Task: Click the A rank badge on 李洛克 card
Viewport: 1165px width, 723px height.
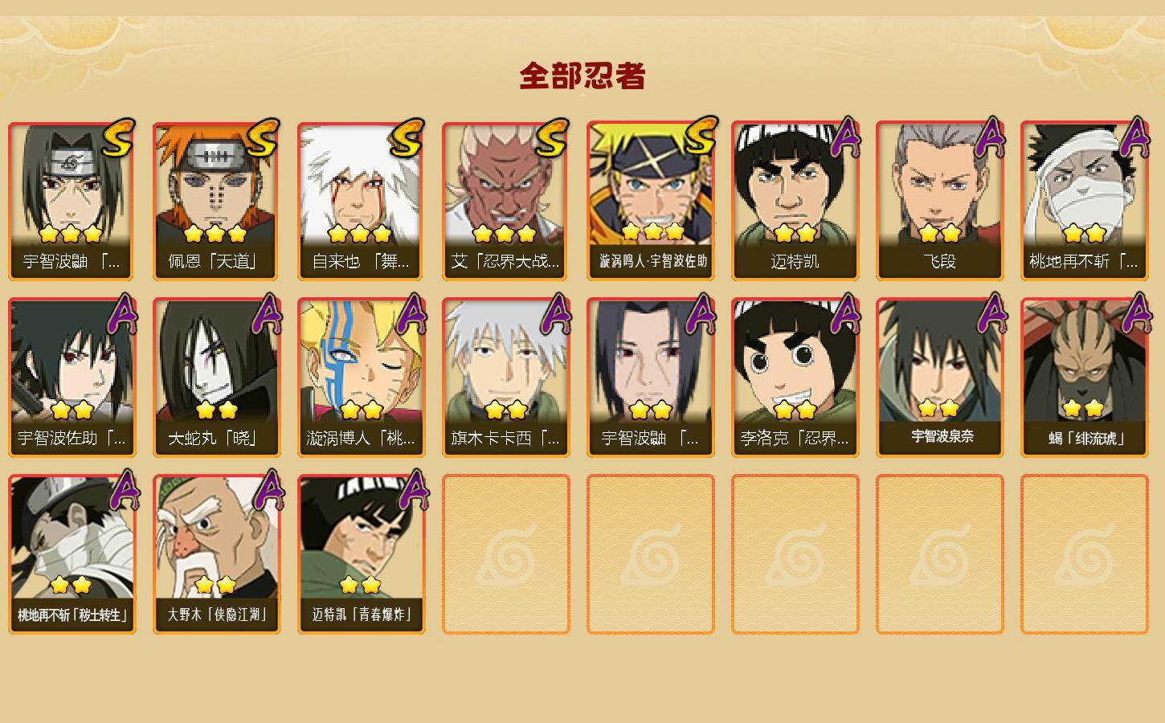Action: click(845, 313)
